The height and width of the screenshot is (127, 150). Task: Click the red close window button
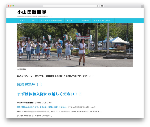9,6
